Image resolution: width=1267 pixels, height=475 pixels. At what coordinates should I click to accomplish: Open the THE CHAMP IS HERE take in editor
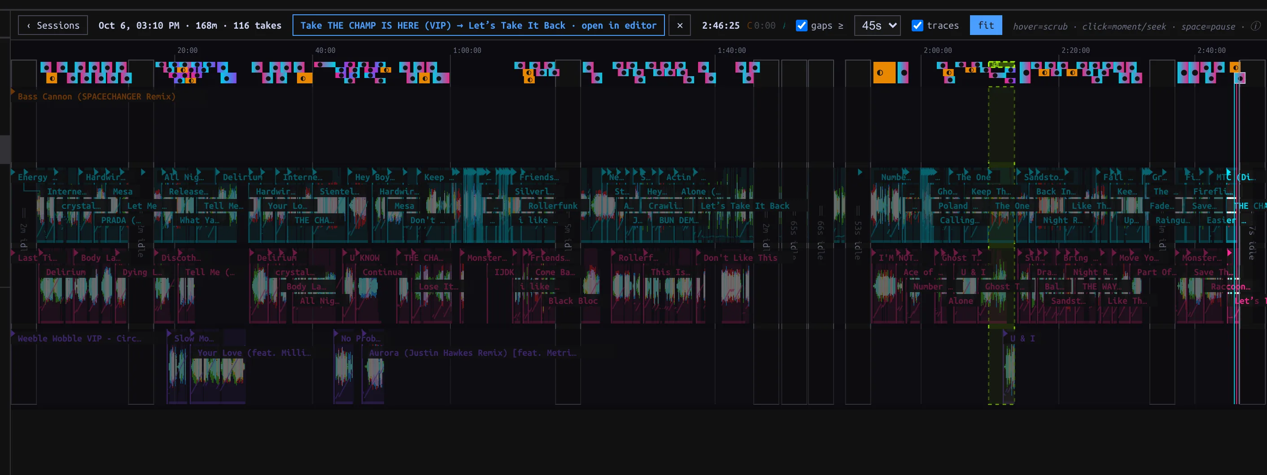(478, 26)
